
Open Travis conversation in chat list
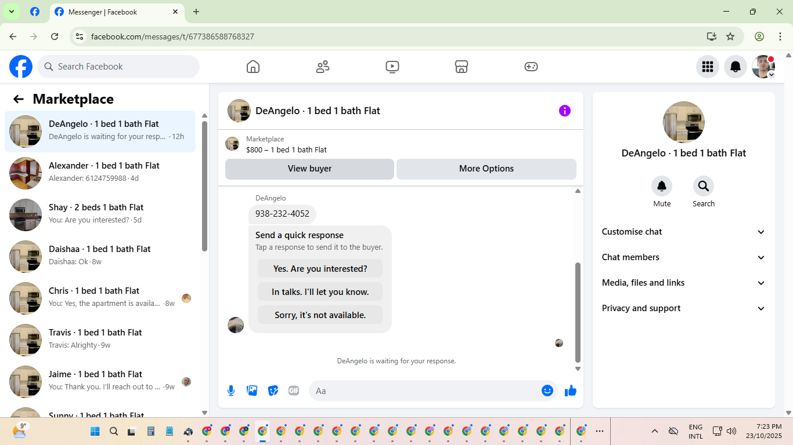pyautogui.click(x=100, y=340)
